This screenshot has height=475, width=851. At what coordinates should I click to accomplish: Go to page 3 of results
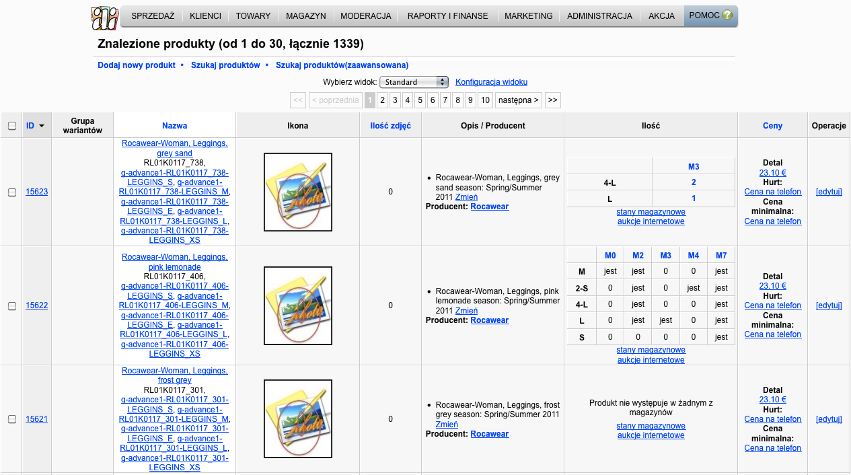click(x=395, y=100)
